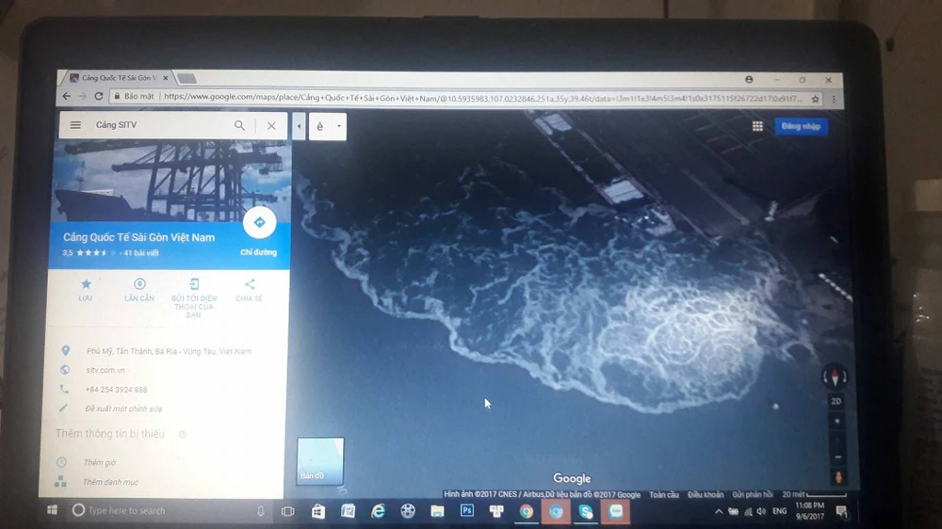942x529 pixels.
Task: Click the Đăng nhập sign-in button
Action: click(801, 126)
